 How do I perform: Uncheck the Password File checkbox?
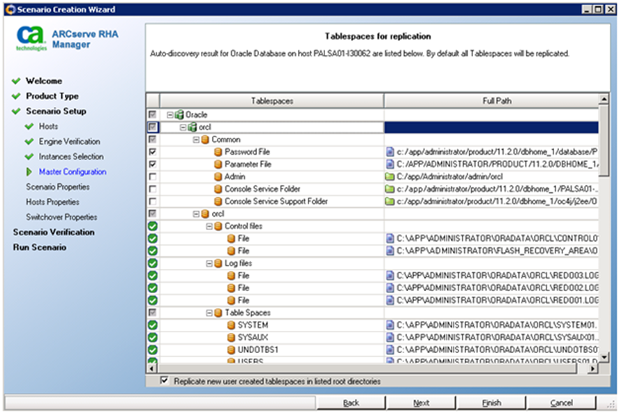[153, 152]
